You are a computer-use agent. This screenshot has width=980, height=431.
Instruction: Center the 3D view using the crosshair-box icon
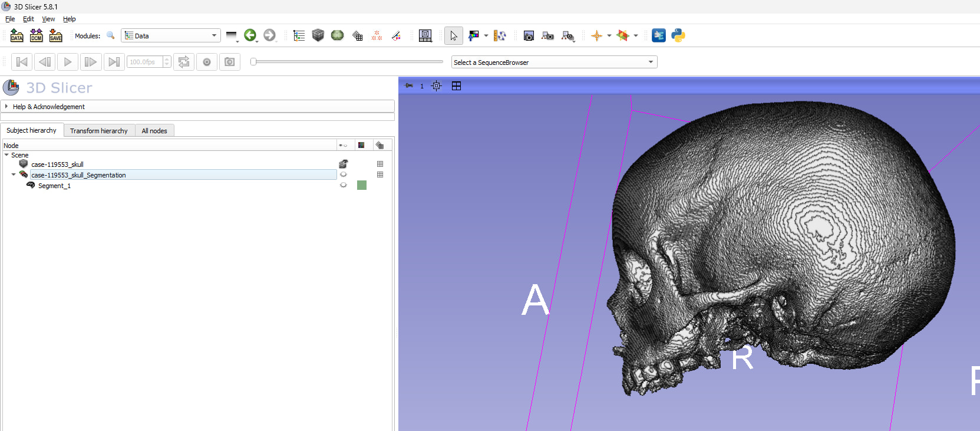436,86
